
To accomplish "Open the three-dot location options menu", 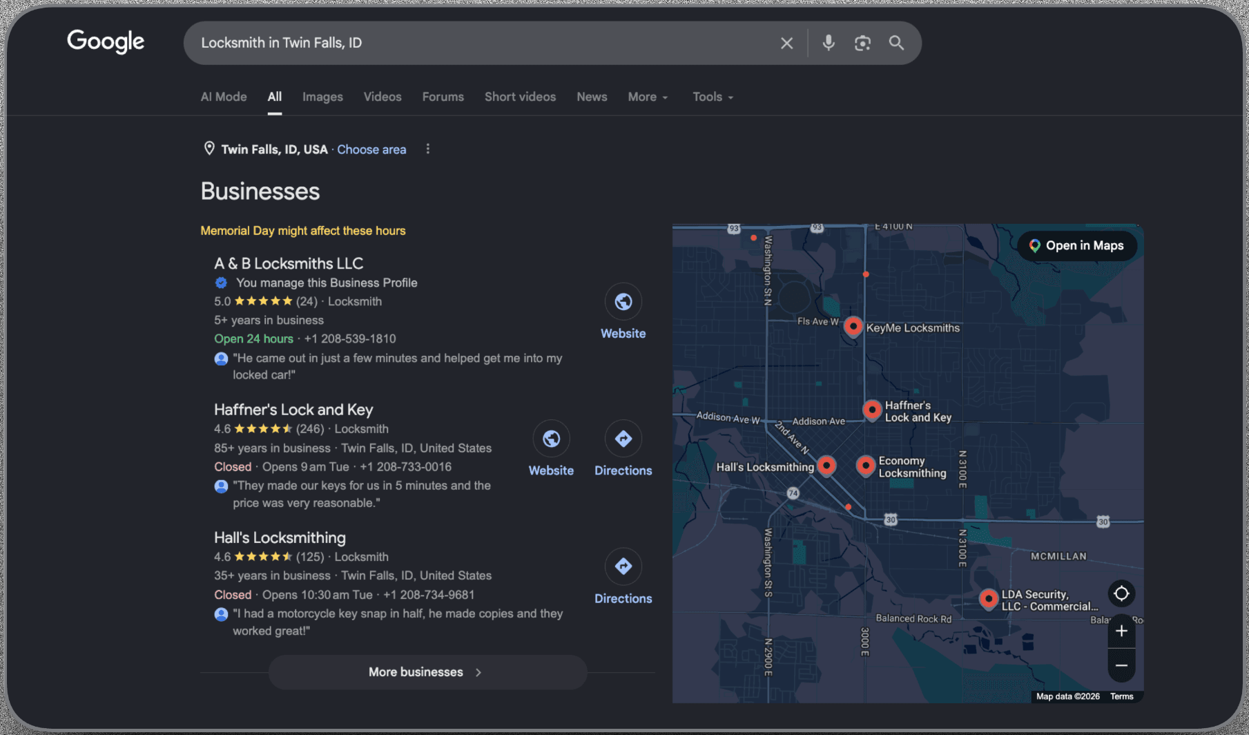I will [428, 149].
